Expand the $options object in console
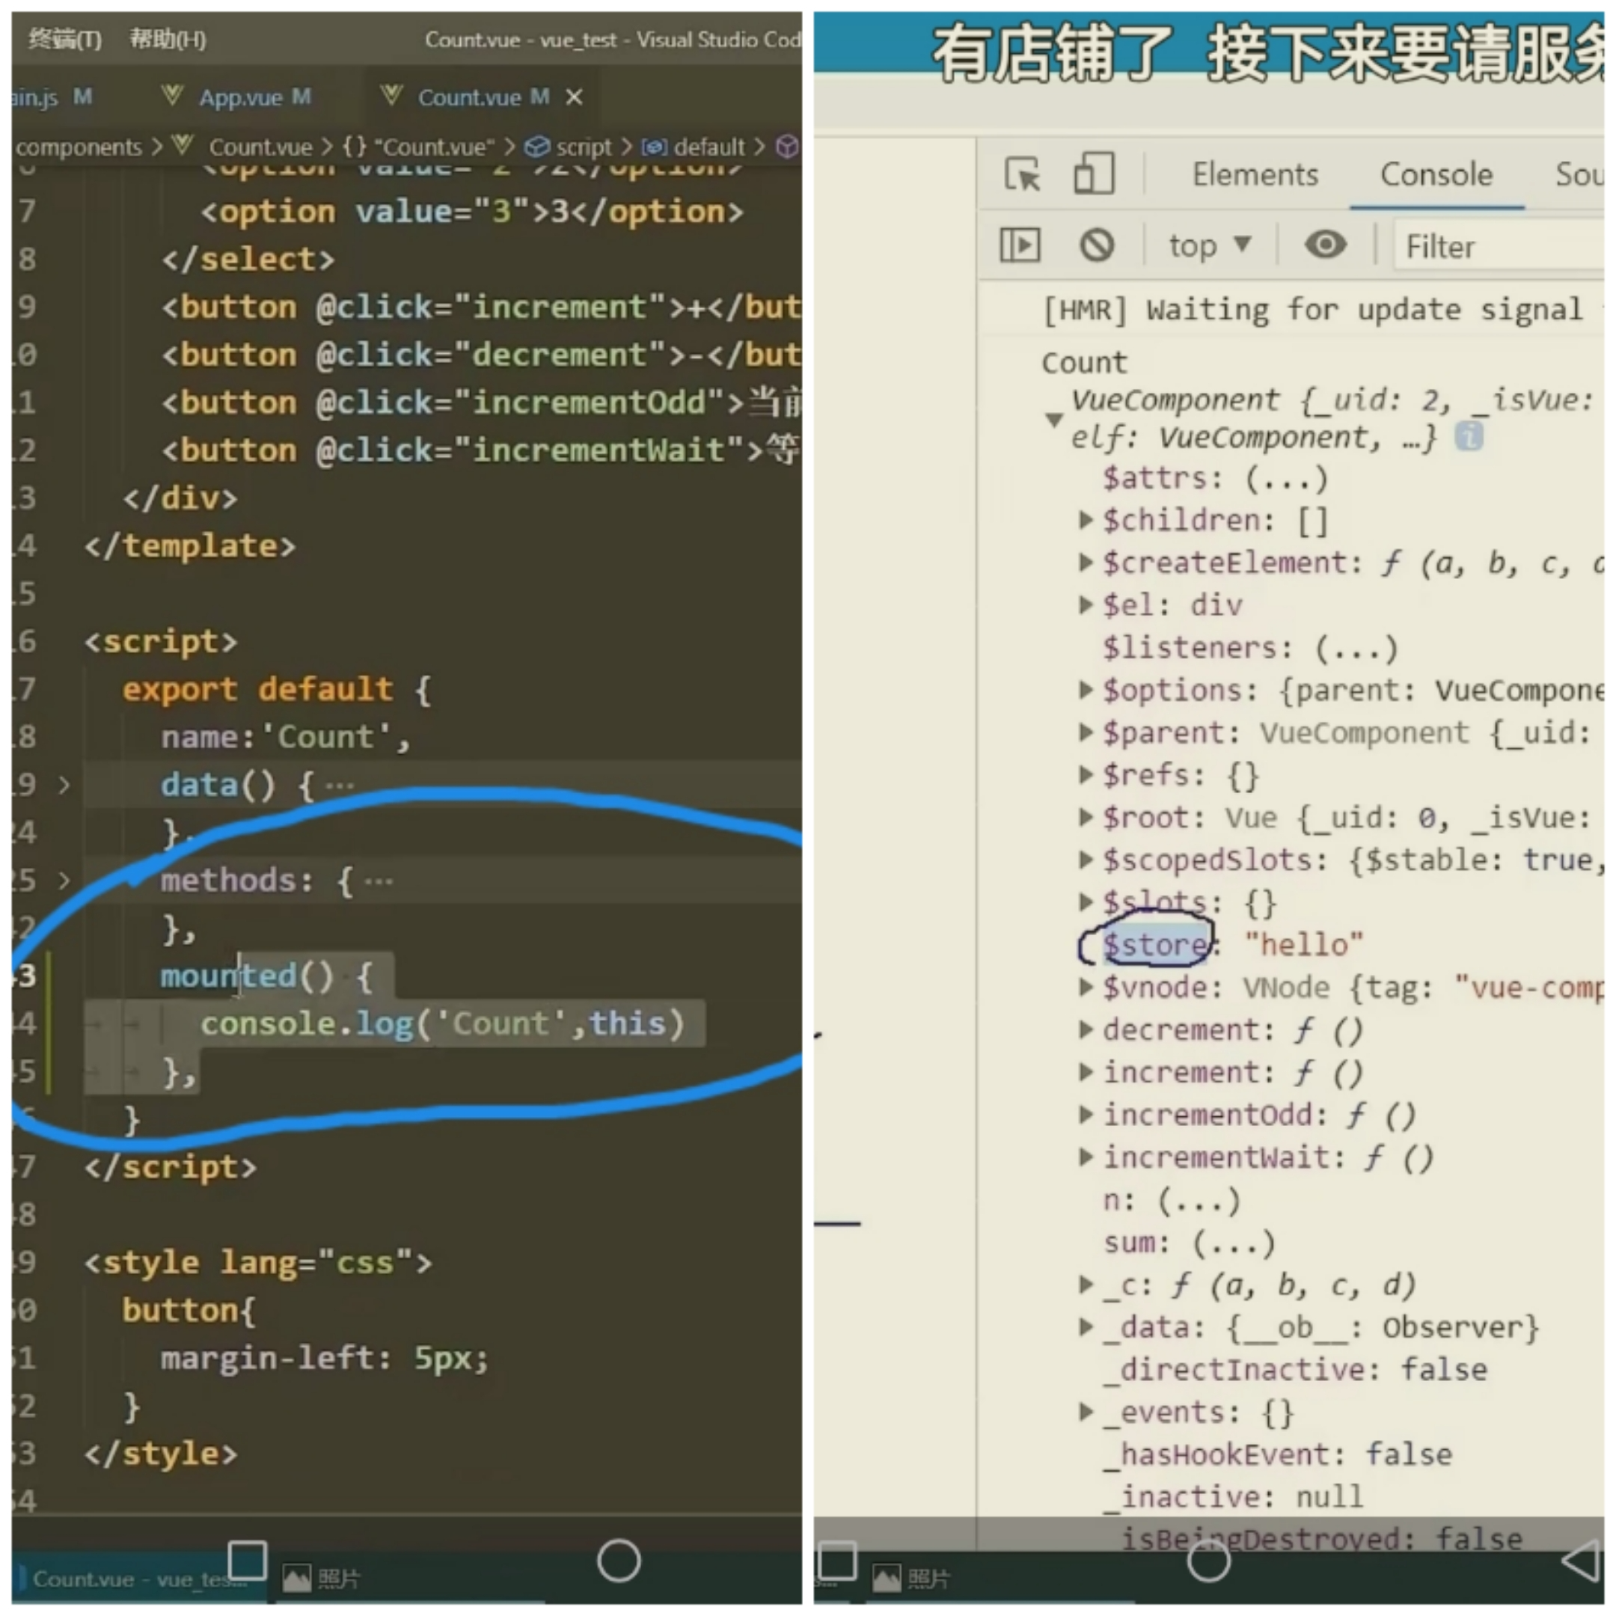This screenshot has height=1616, width=1616. pos(1085,689)
